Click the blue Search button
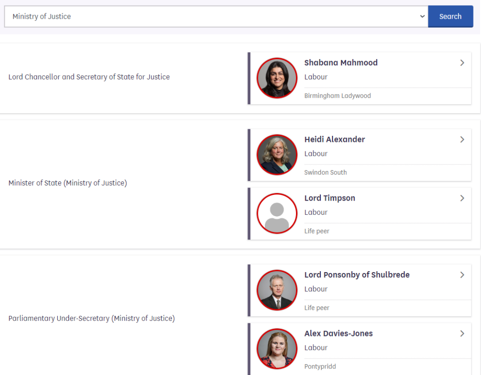This screenshot has height=375, width=481. pos(450,16)
